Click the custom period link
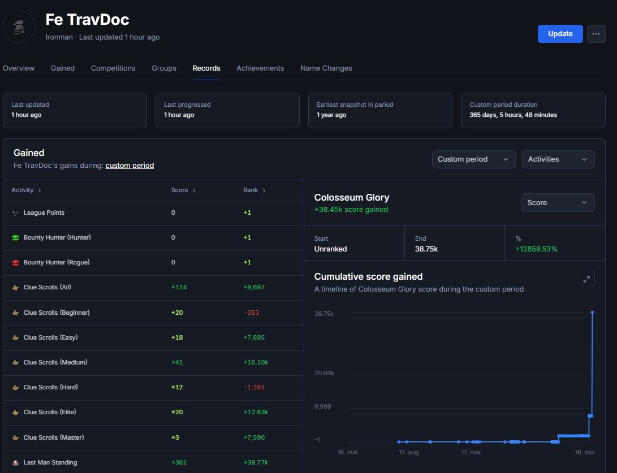The height and width of the screenshot is (473, 617). pos(130,166)
